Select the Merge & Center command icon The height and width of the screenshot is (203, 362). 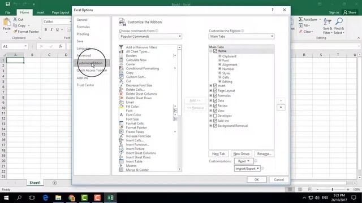tap(121, 170)
